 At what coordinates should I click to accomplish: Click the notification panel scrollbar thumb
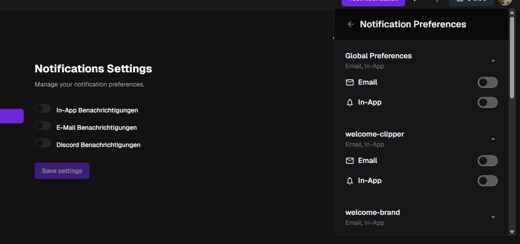[512, 57]
